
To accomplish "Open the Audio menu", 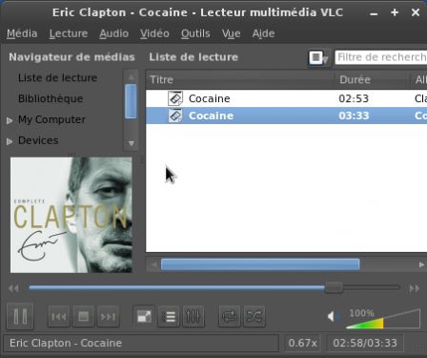I will tap(113, 33).
